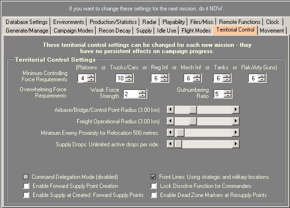Open the Remote Functions tab

240,22
